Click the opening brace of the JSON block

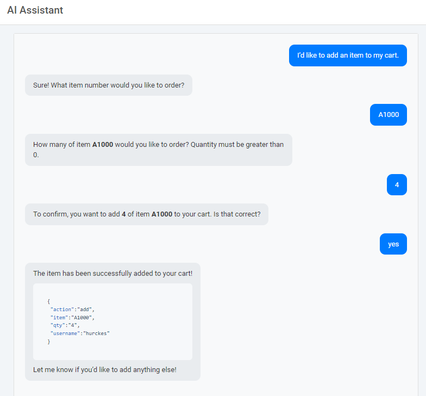tap(49, 301)
